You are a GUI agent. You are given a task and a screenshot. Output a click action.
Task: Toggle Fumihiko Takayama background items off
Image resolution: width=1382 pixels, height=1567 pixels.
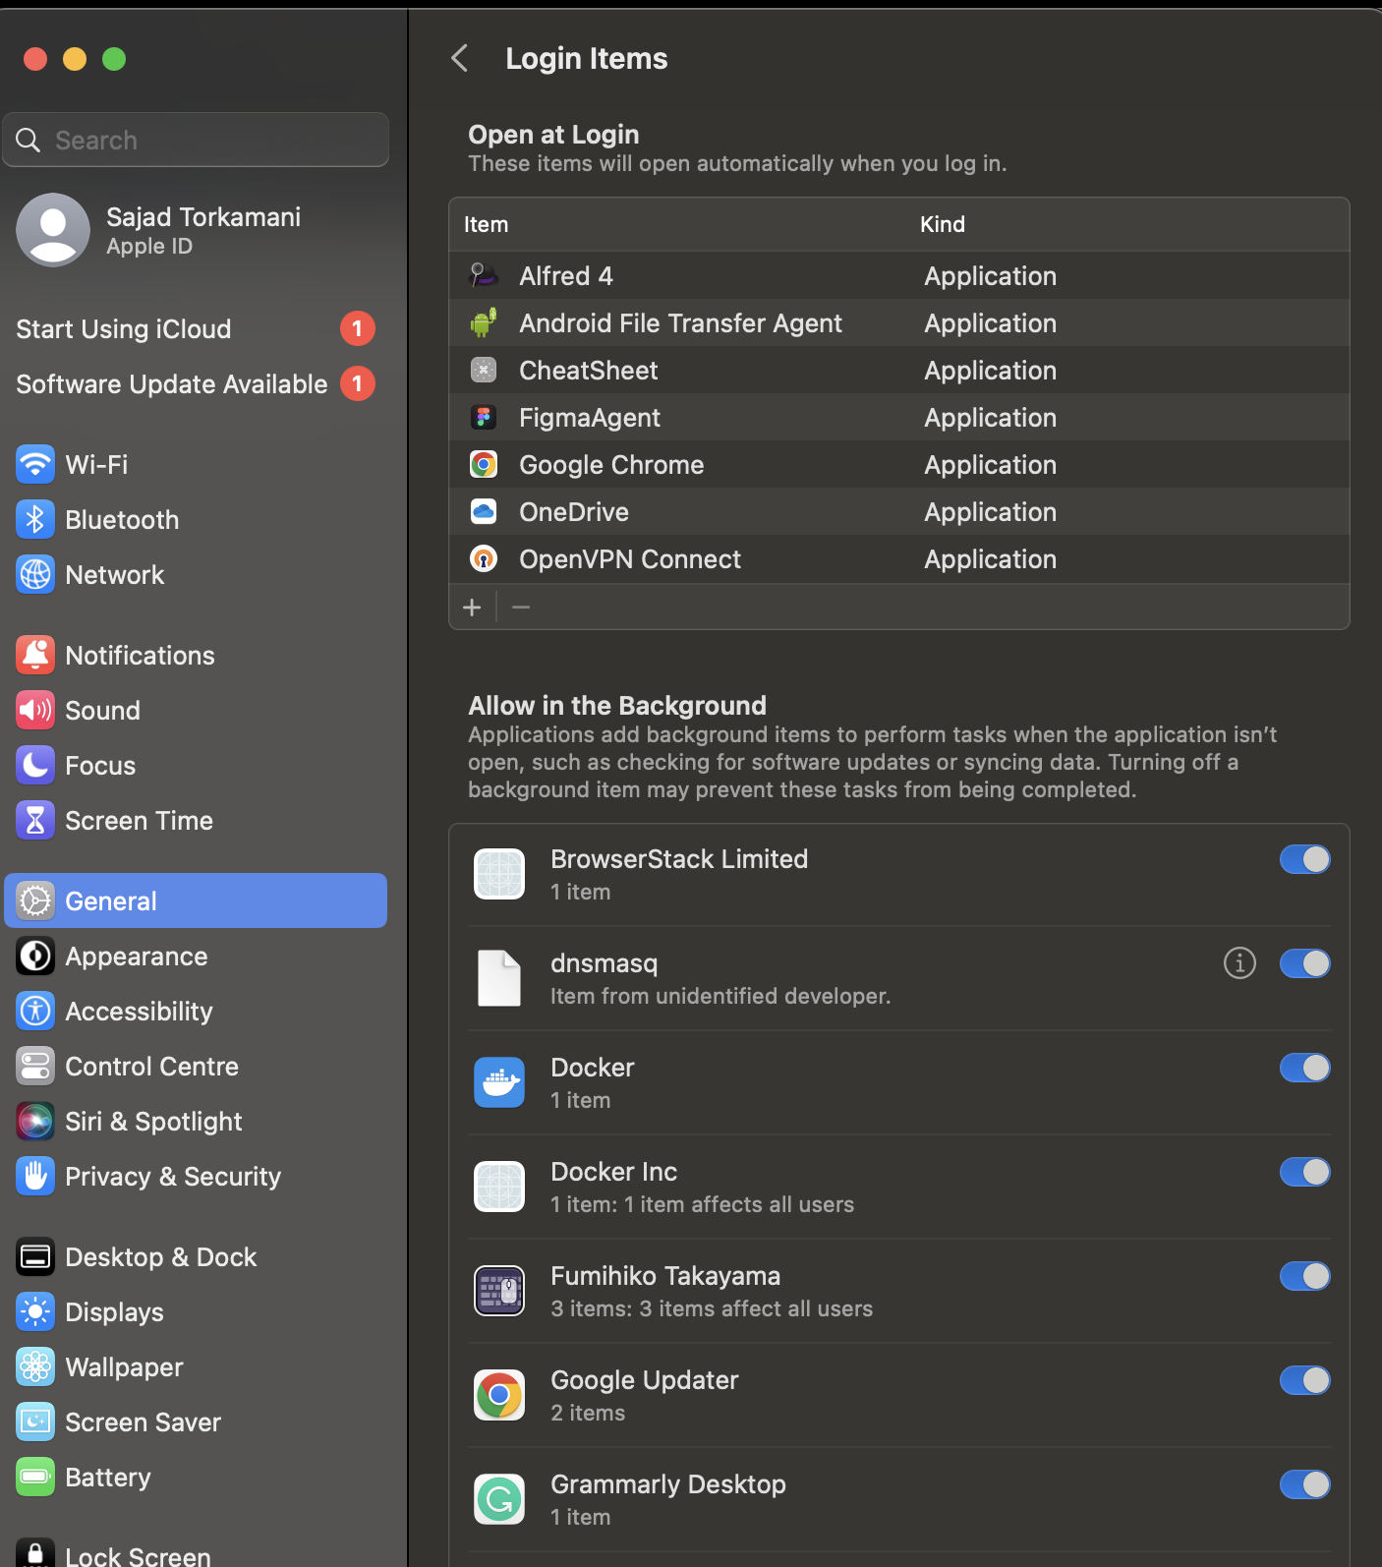pyautogui.click(x=1304, y=1276)
